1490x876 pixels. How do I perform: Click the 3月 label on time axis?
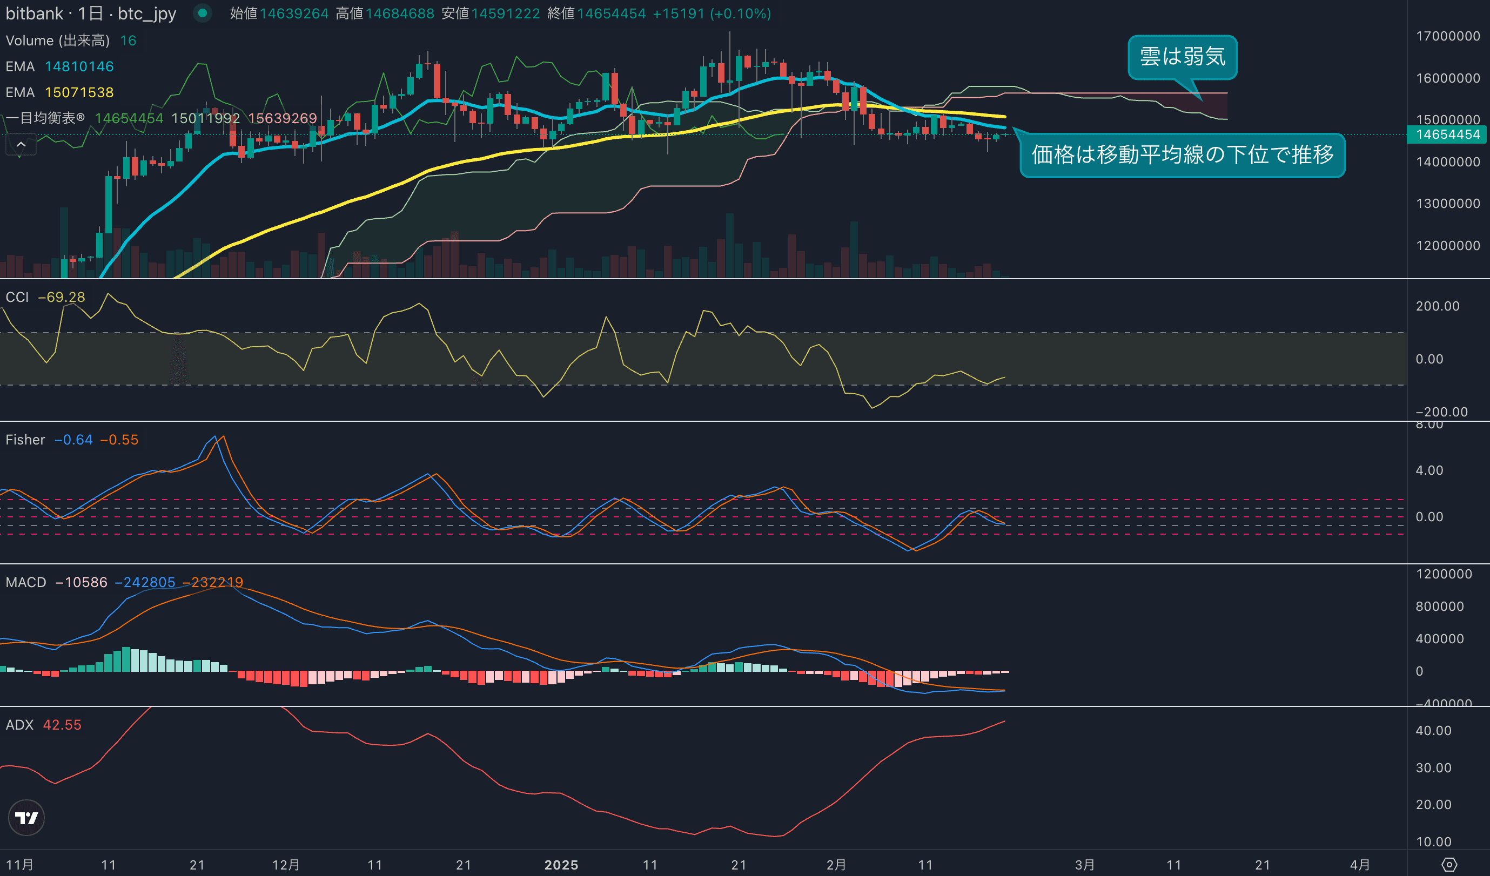pyautogui.click(x=1084, y=865)
